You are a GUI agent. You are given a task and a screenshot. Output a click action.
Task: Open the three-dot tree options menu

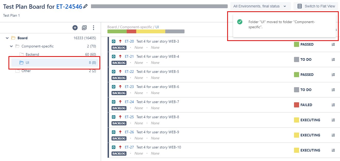[x=94, y=28]
